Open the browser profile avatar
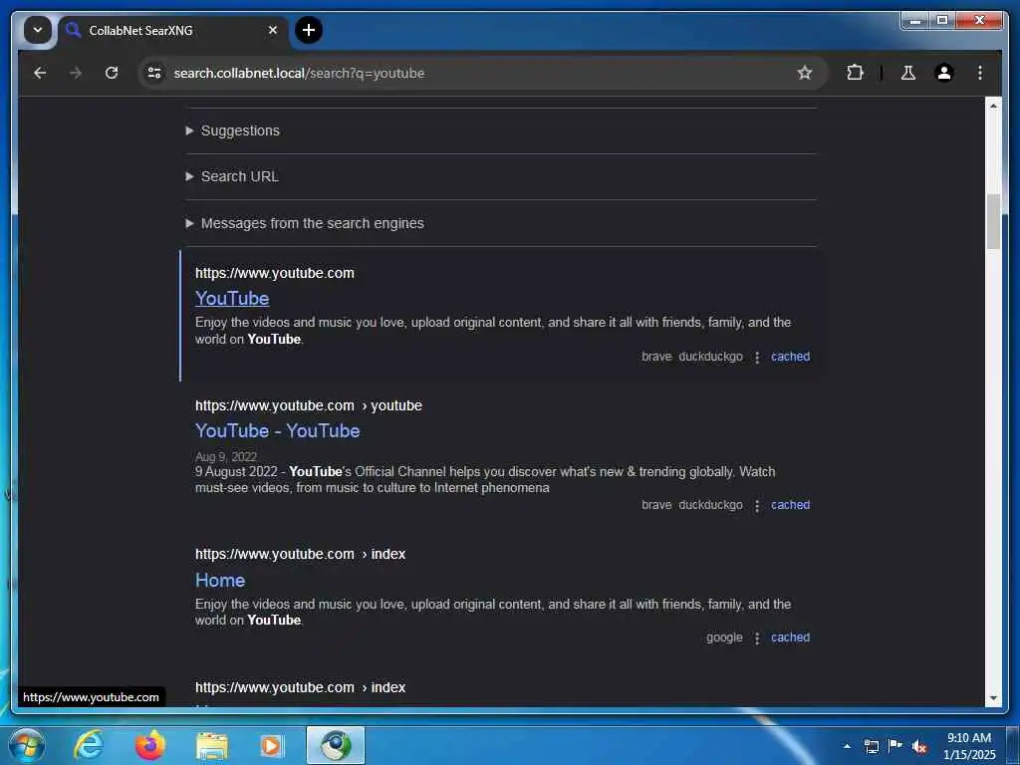Screen dimensions: 1020x765 coord(944,73)
